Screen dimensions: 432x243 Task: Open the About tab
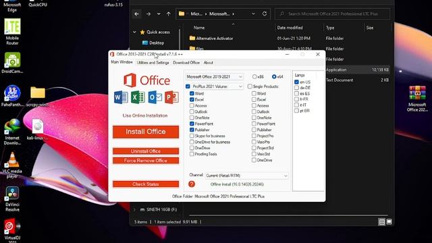[x=209, y=63]
